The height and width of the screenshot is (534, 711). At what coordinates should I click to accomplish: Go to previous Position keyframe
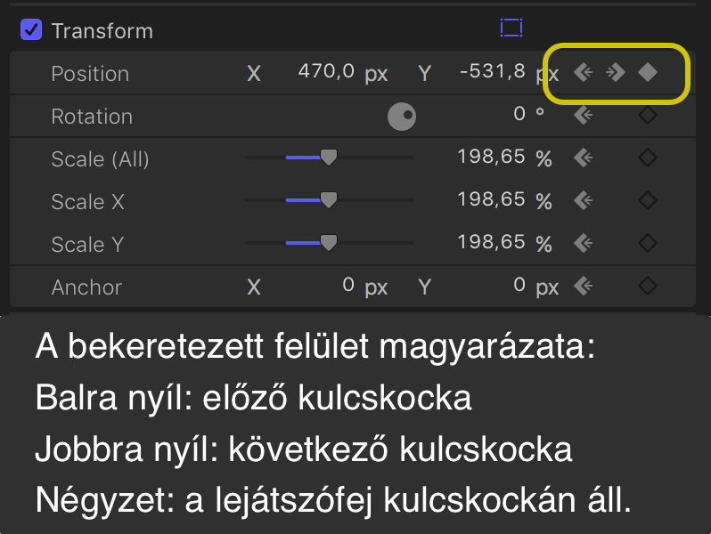click(583, 72)
